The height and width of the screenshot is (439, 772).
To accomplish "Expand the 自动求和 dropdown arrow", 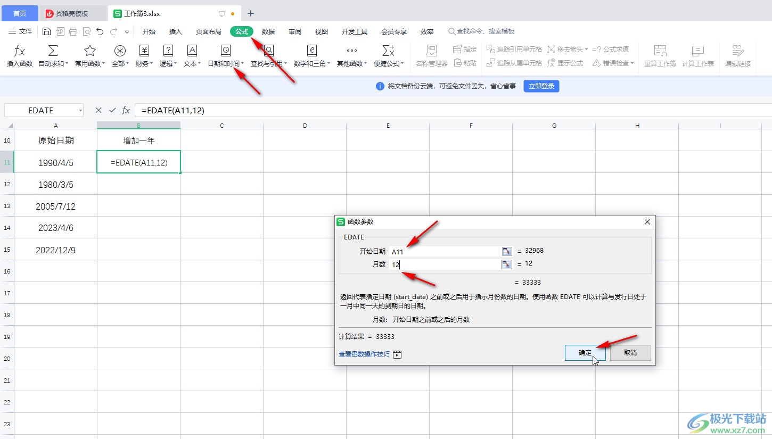I will pos(67,64).
